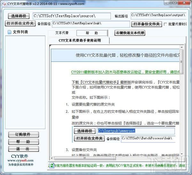Open containing folder with top 打开所在文件夹 button
This screenshot has height=175, width=192.
(20, 23)
